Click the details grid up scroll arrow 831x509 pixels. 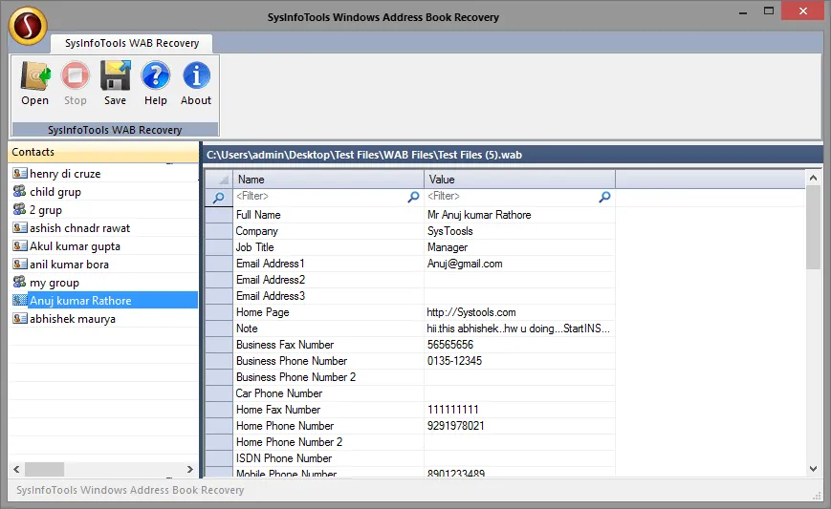pos(813,179)
